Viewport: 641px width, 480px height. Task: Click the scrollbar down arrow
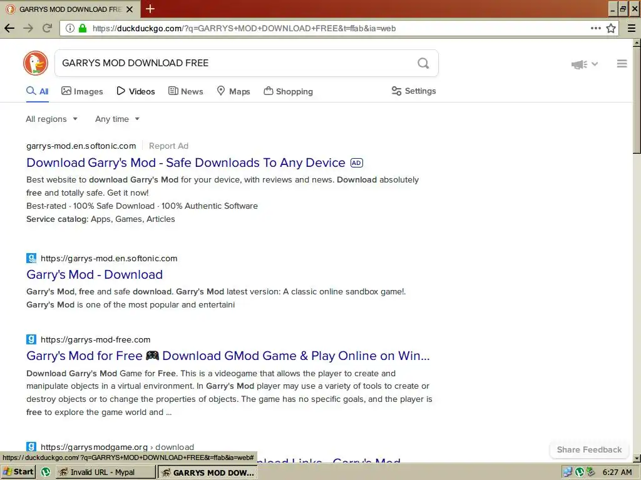pos(637,458)
